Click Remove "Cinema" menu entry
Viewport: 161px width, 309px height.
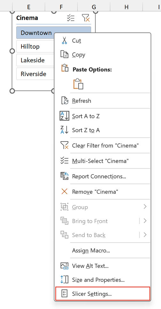tap(103, 192)
